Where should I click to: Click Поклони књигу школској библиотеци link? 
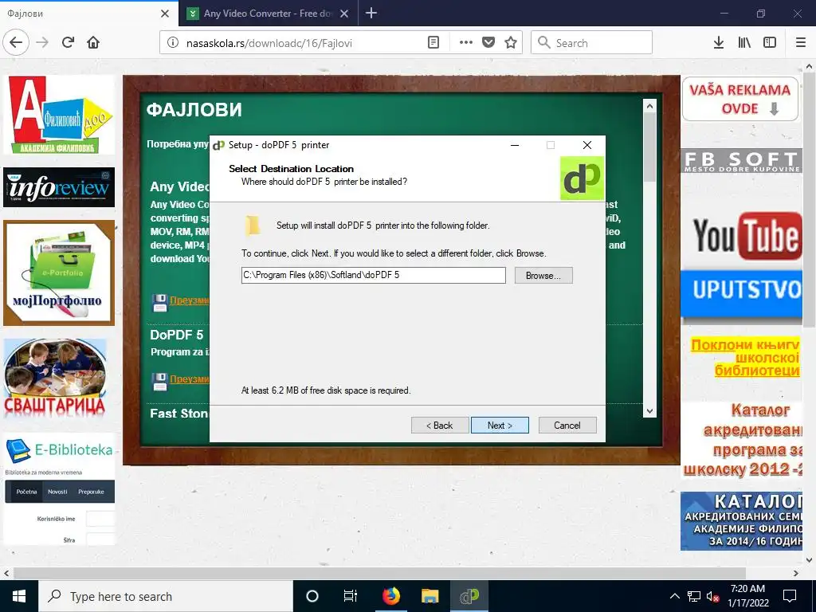point(745,358)
